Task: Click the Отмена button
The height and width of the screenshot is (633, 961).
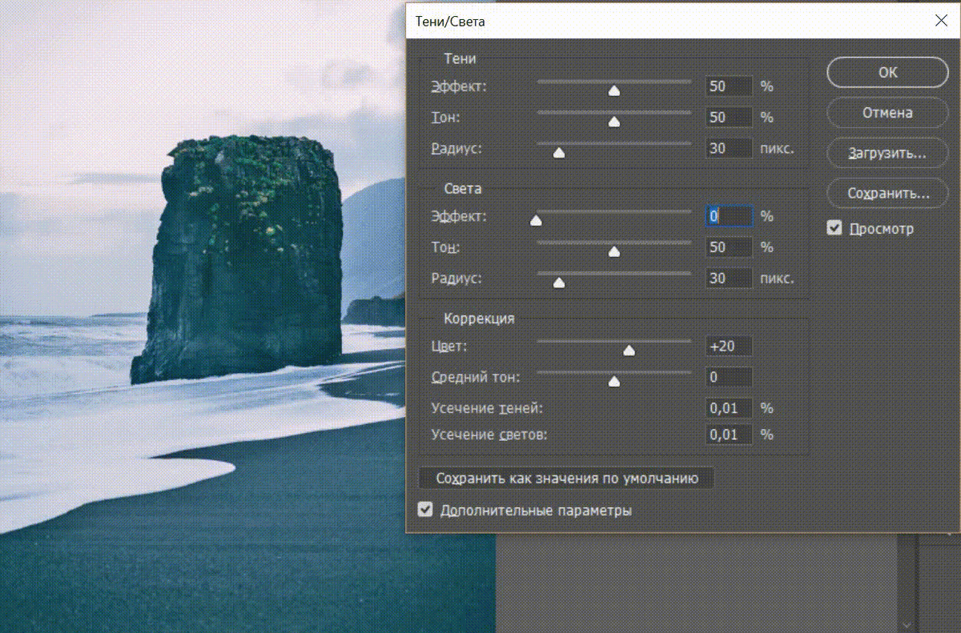Action: coord(887,113)
